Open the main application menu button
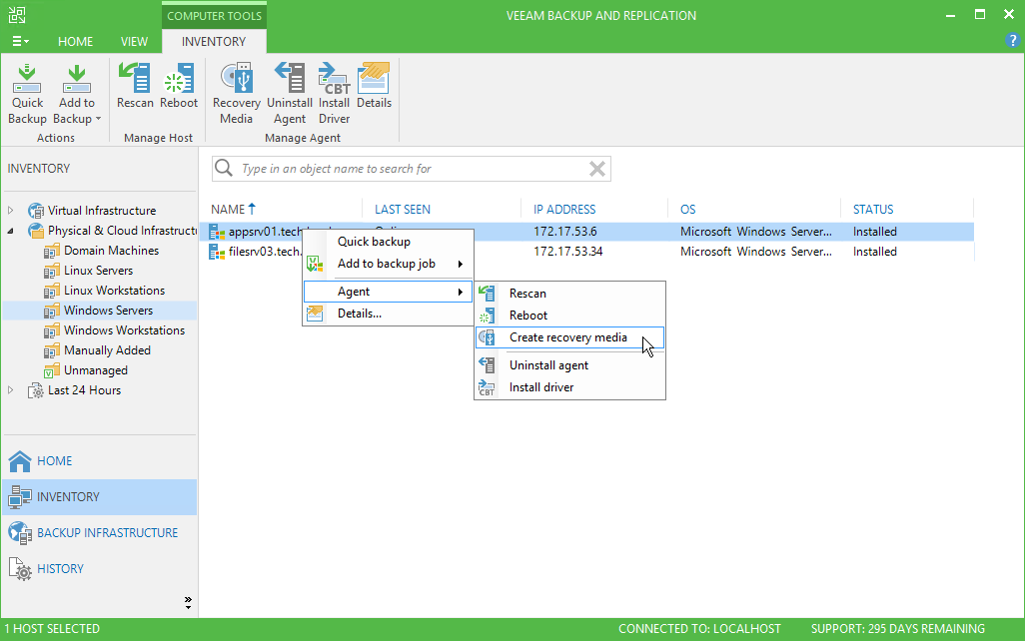 click(x=20, y=41)
